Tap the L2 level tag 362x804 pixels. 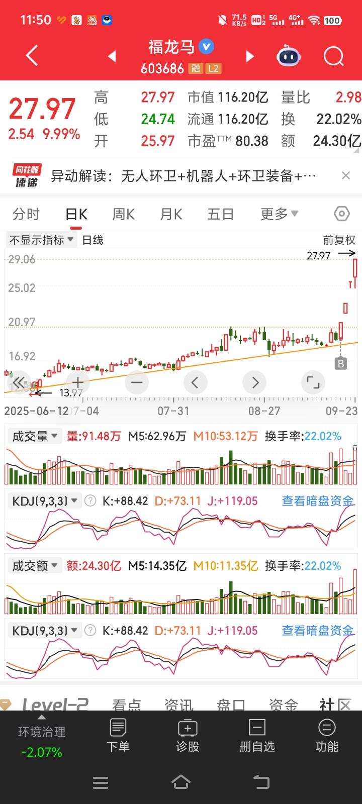(x=213, y=68)
